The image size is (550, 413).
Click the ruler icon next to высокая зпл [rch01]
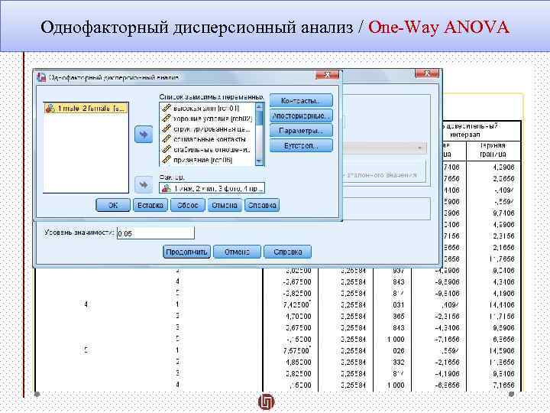tap(167, 108)
